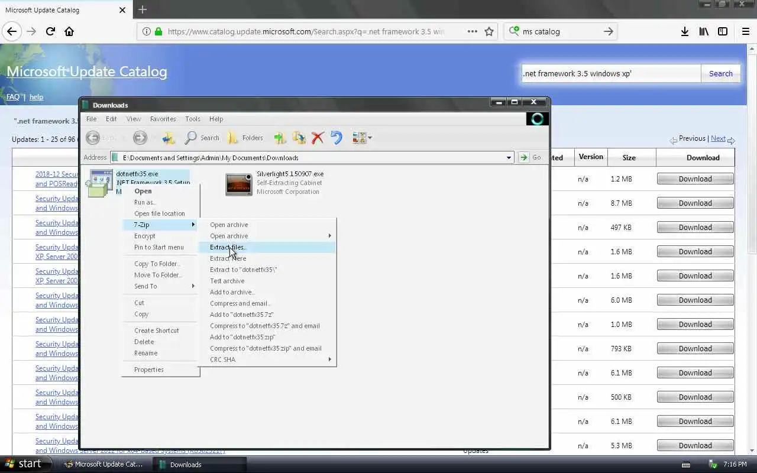Expand the CRC SHA submenu
Viewport: 757px width, 473px height.
(x=267, y=359)
